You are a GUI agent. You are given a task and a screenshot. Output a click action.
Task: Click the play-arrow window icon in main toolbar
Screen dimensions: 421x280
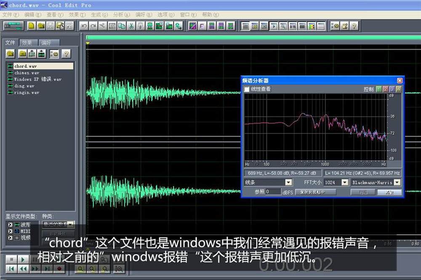pos(274,26)
